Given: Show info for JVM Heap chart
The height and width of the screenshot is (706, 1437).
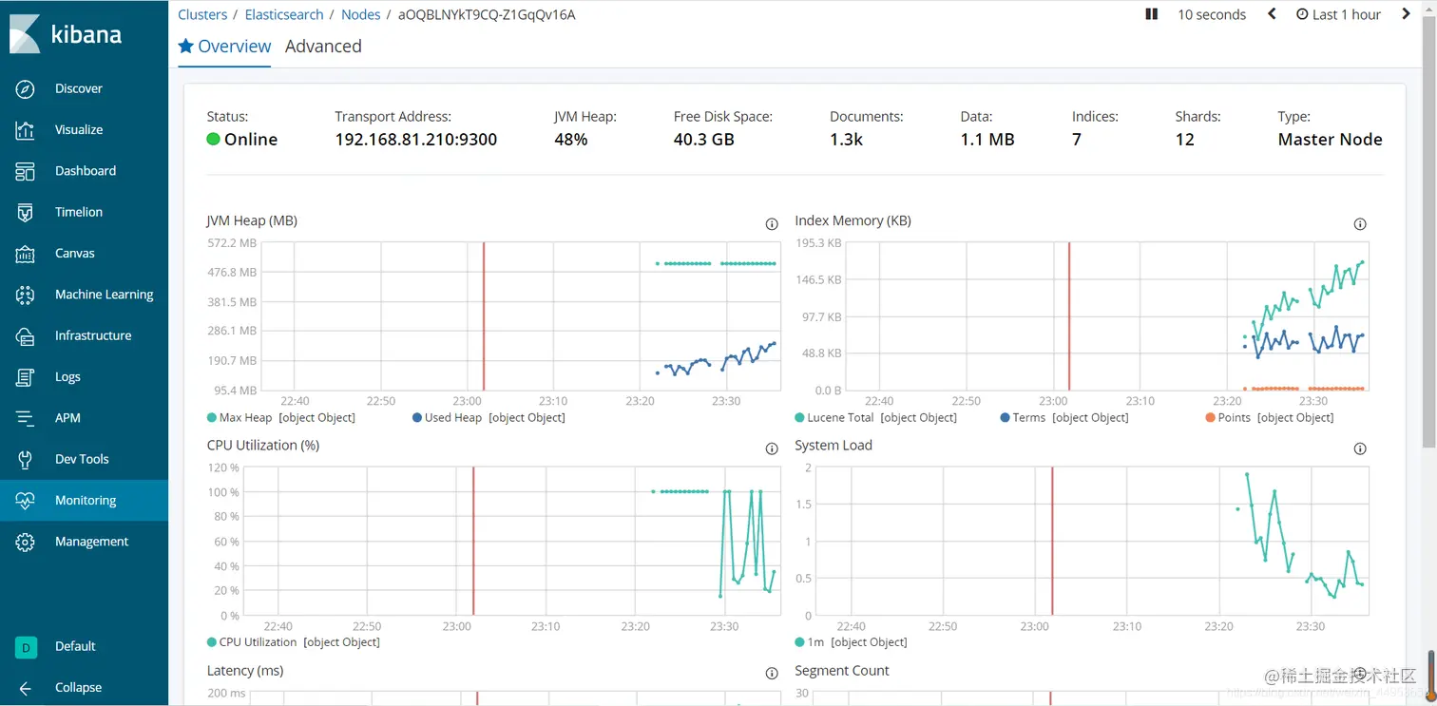Looking at the screenshot, I should (772, 224).
